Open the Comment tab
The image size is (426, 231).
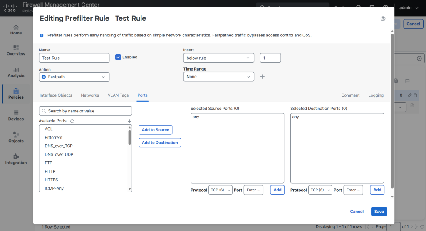pos(350,95)
